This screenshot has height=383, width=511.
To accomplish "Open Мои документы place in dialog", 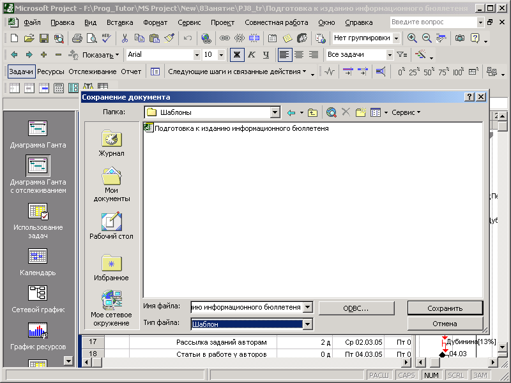I will (111, 184).
